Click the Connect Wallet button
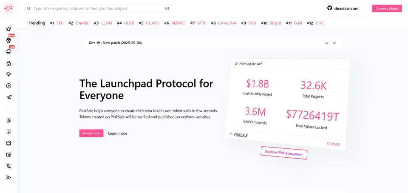This screenshot has height=193, width=408. 387,9
